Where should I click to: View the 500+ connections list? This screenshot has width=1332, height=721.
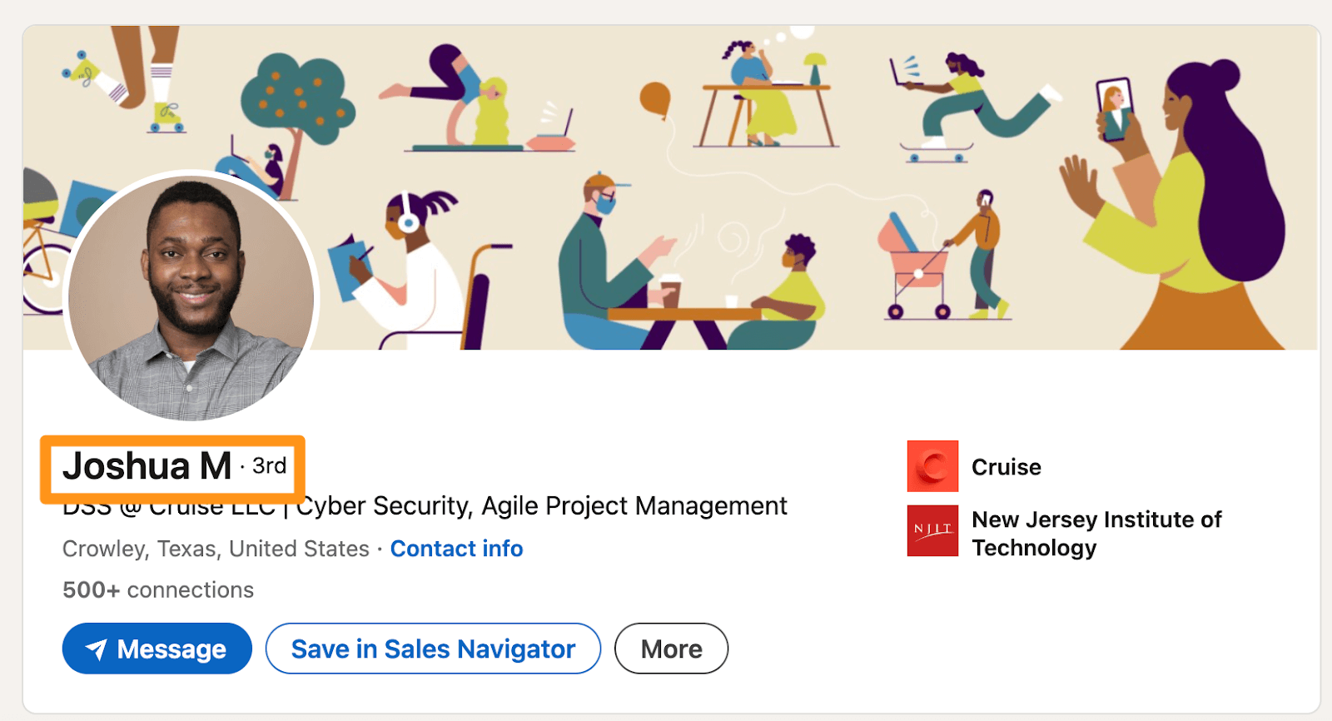coord(158,589)
